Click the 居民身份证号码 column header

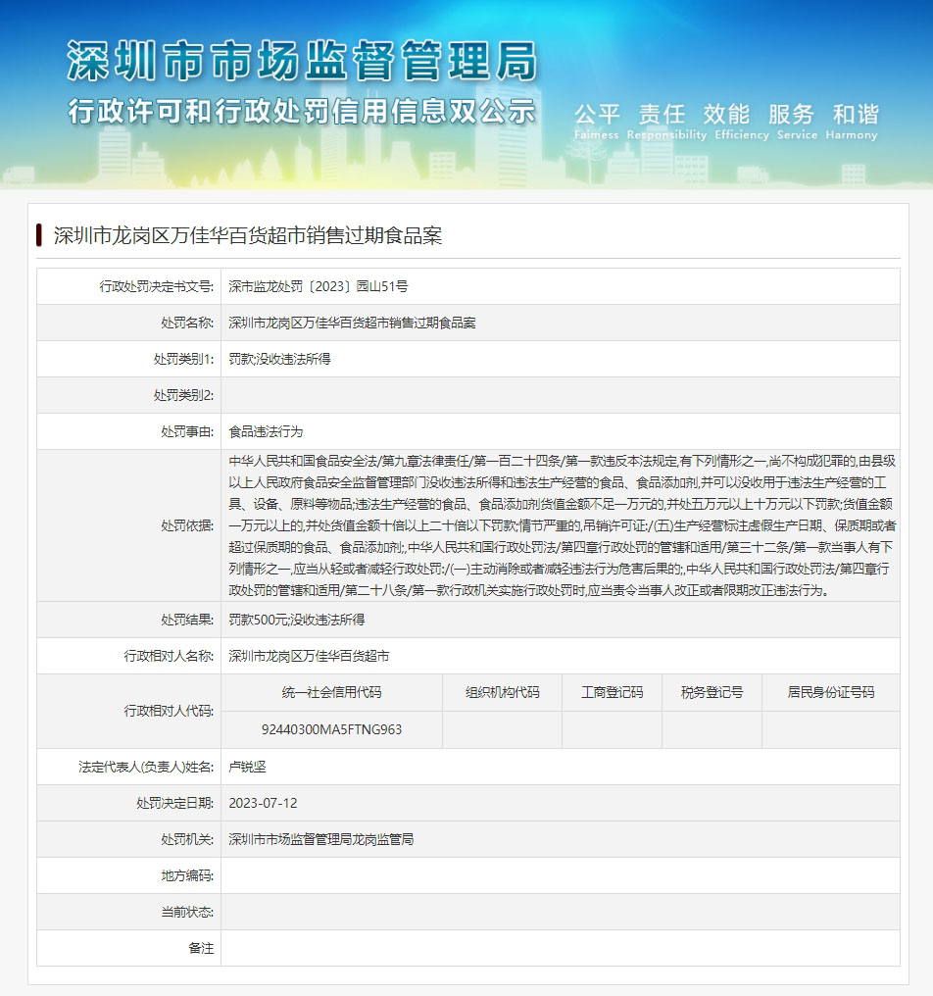click(x=831, y=693)
